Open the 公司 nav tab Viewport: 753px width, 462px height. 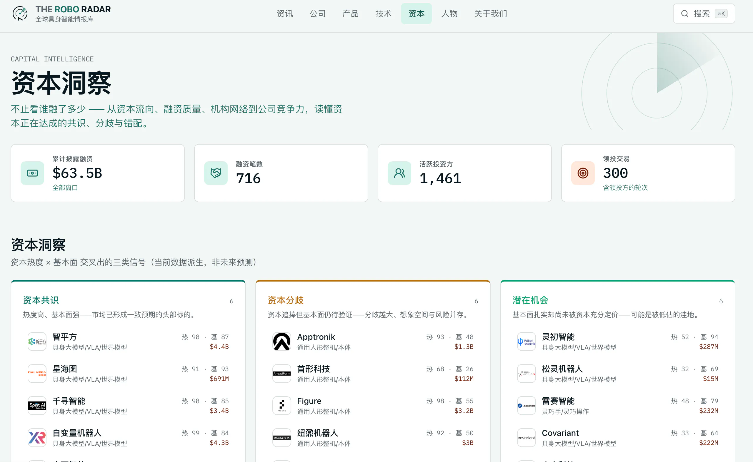pos(318,14)
